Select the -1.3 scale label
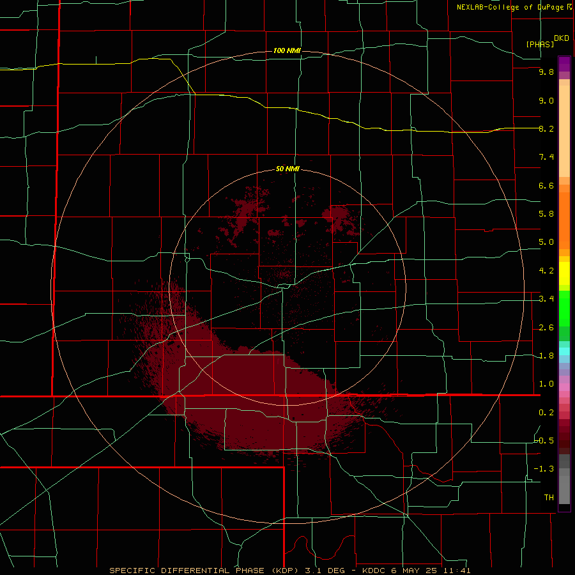The width and height of the screenshot is (575, 575). 544,469
